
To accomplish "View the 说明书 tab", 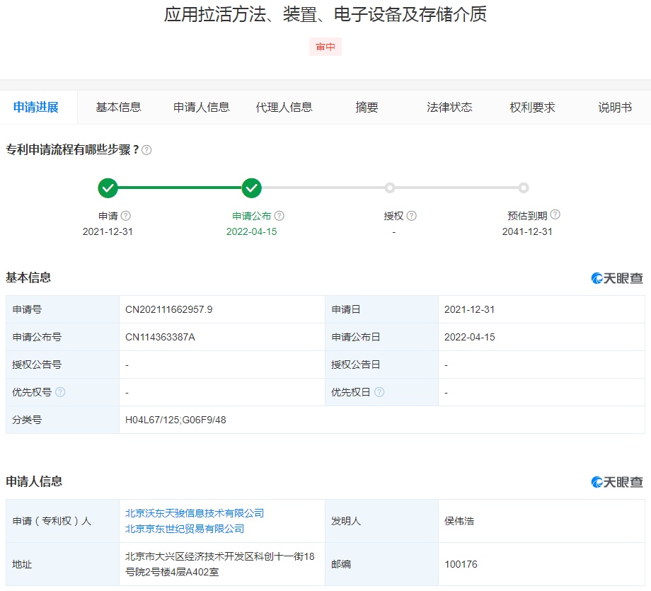I will tap(615, 108).
